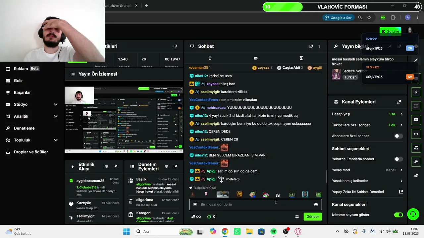Open nilos12's username in 'karisti be usta' message
The width and height of the screenshot is (424, 238).
(x=201, y=76)
